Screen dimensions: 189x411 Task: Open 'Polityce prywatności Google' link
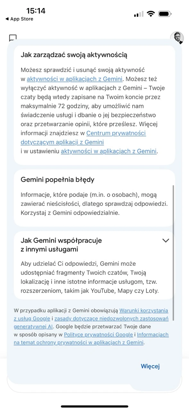click(98, 335)
